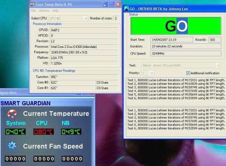Click the Core Temp application icon in title bar
Image resolution: width=226 pixels, height=166 pixels.
tap(32, 4)
